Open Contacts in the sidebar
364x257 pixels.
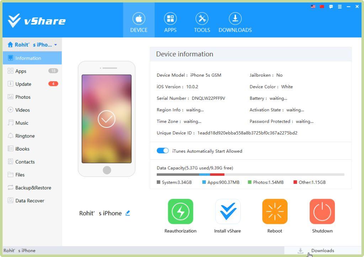point(32,162)
